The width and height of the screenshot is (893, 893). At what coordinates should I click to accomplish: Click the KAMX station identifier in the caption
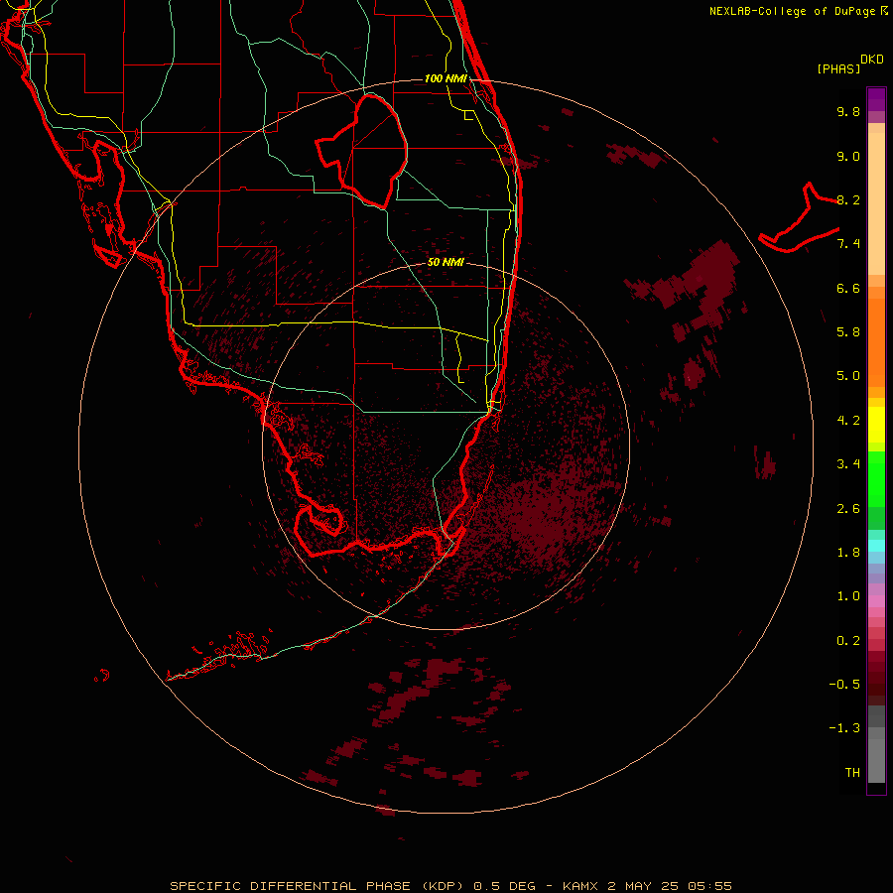coord(579,886)
